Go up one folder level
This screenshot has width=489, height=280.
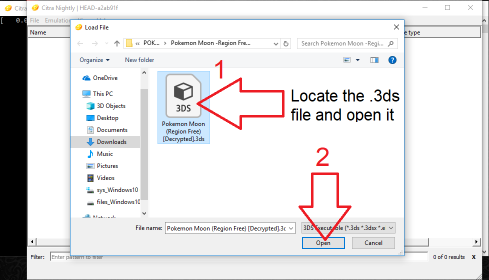click(x=117, y=43)
